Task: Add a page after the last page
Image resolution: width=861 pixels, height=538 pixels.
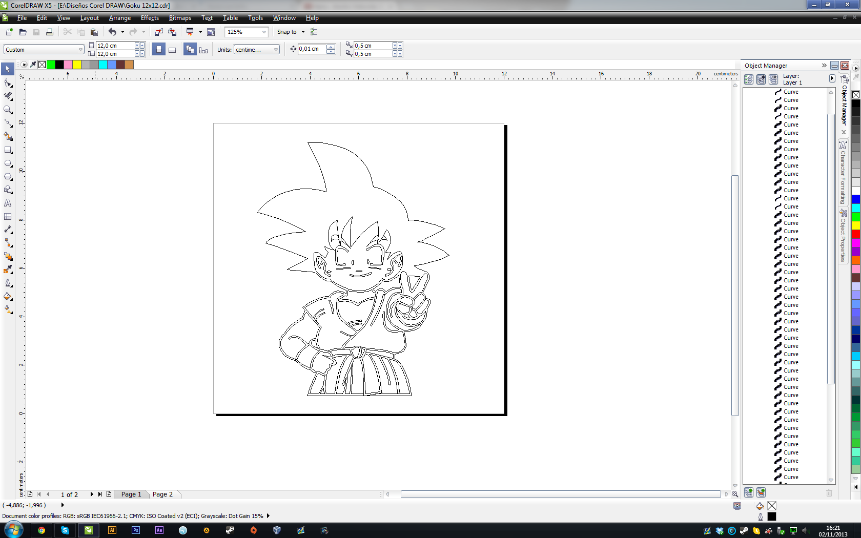Action: click(x=109, y=494)
